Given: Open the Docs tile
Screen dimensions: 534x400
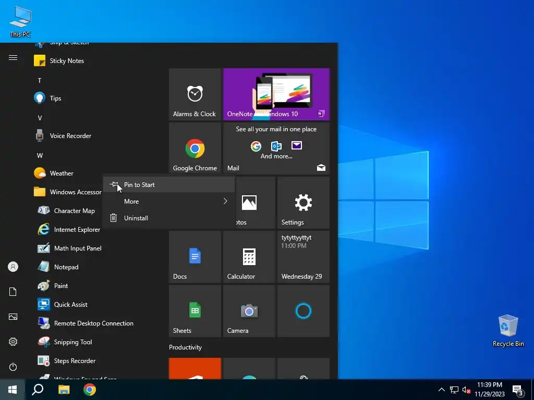Looking at the screenshot, I should pyautogui.click(x=195, y=256).
